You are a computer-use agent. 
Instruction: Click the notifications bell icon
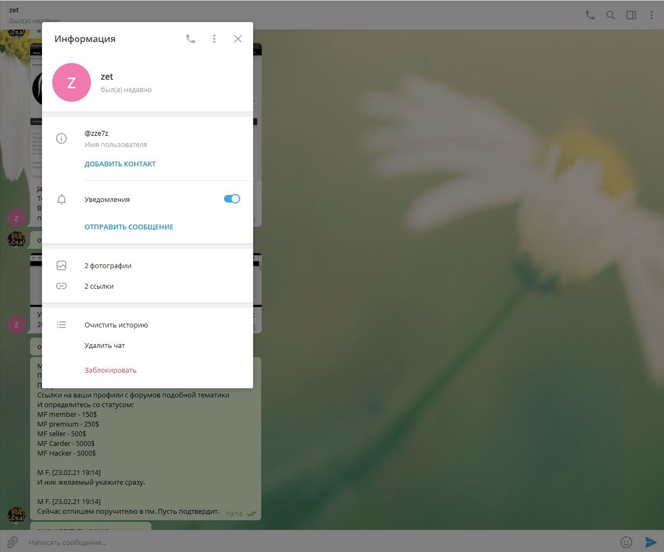tap(61, 199)
